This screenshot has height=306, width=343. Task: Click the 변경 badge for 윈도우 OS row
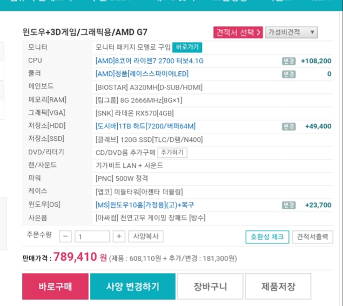coord(288,205)
